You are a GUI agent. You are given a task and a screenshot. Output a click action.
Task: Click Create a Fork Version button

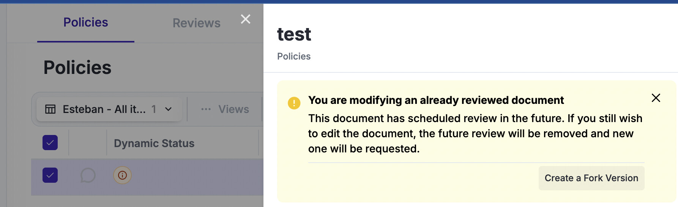tap(591, 178)
